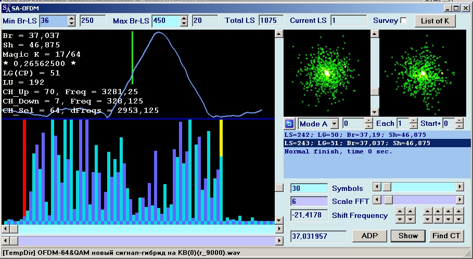Click the Find CT button
The image size is (473, 259).
coord(446,236)
